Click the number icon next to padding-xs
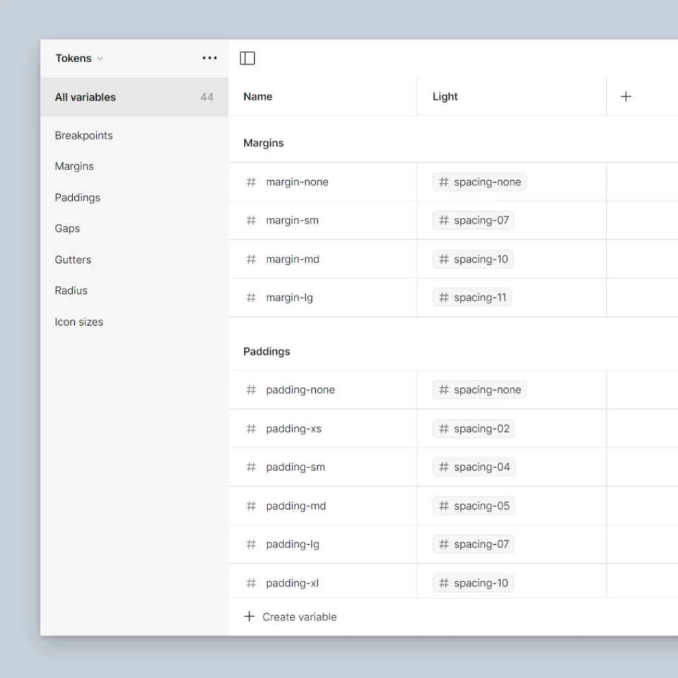This screenshot has height=678, width=678. click(251, 428)
